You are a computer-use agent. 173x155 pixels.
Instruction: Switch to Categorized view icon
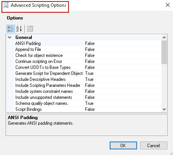[x=10, y=29]
